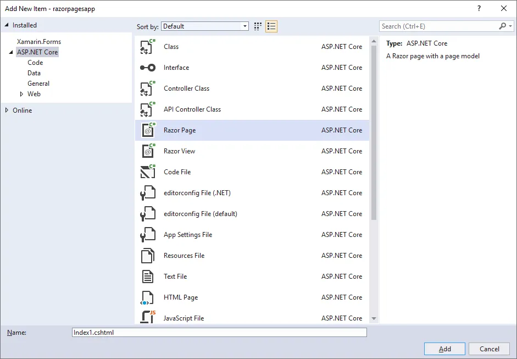517x359 pixels.
Task: Switch to small icons list view
Action: (x=271, y=26)
